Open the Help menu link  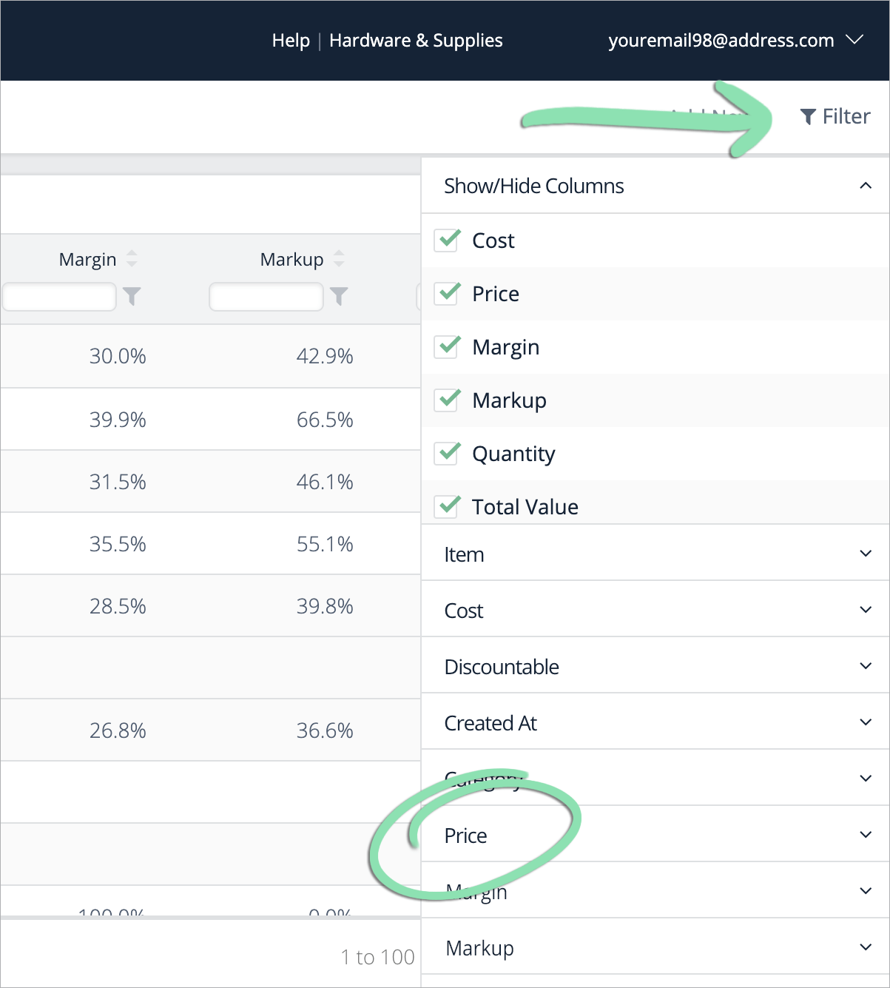coord(291,41)
